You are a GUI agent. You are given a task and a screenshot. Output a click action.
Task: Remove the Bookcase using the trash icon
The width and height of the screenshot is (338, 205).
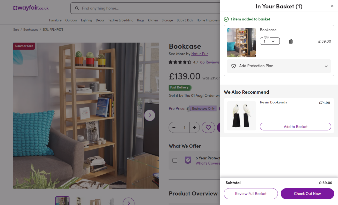pyautogui.click(x=291, y=41)
